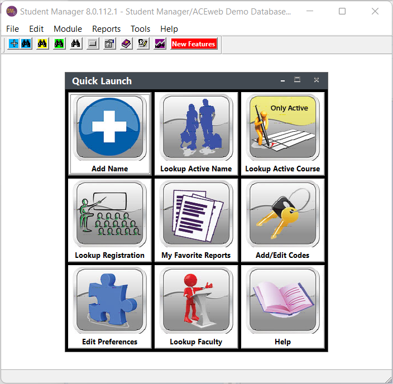
Task: Click the green binoculars toolbar icon
Action: (x=59, y=44)
